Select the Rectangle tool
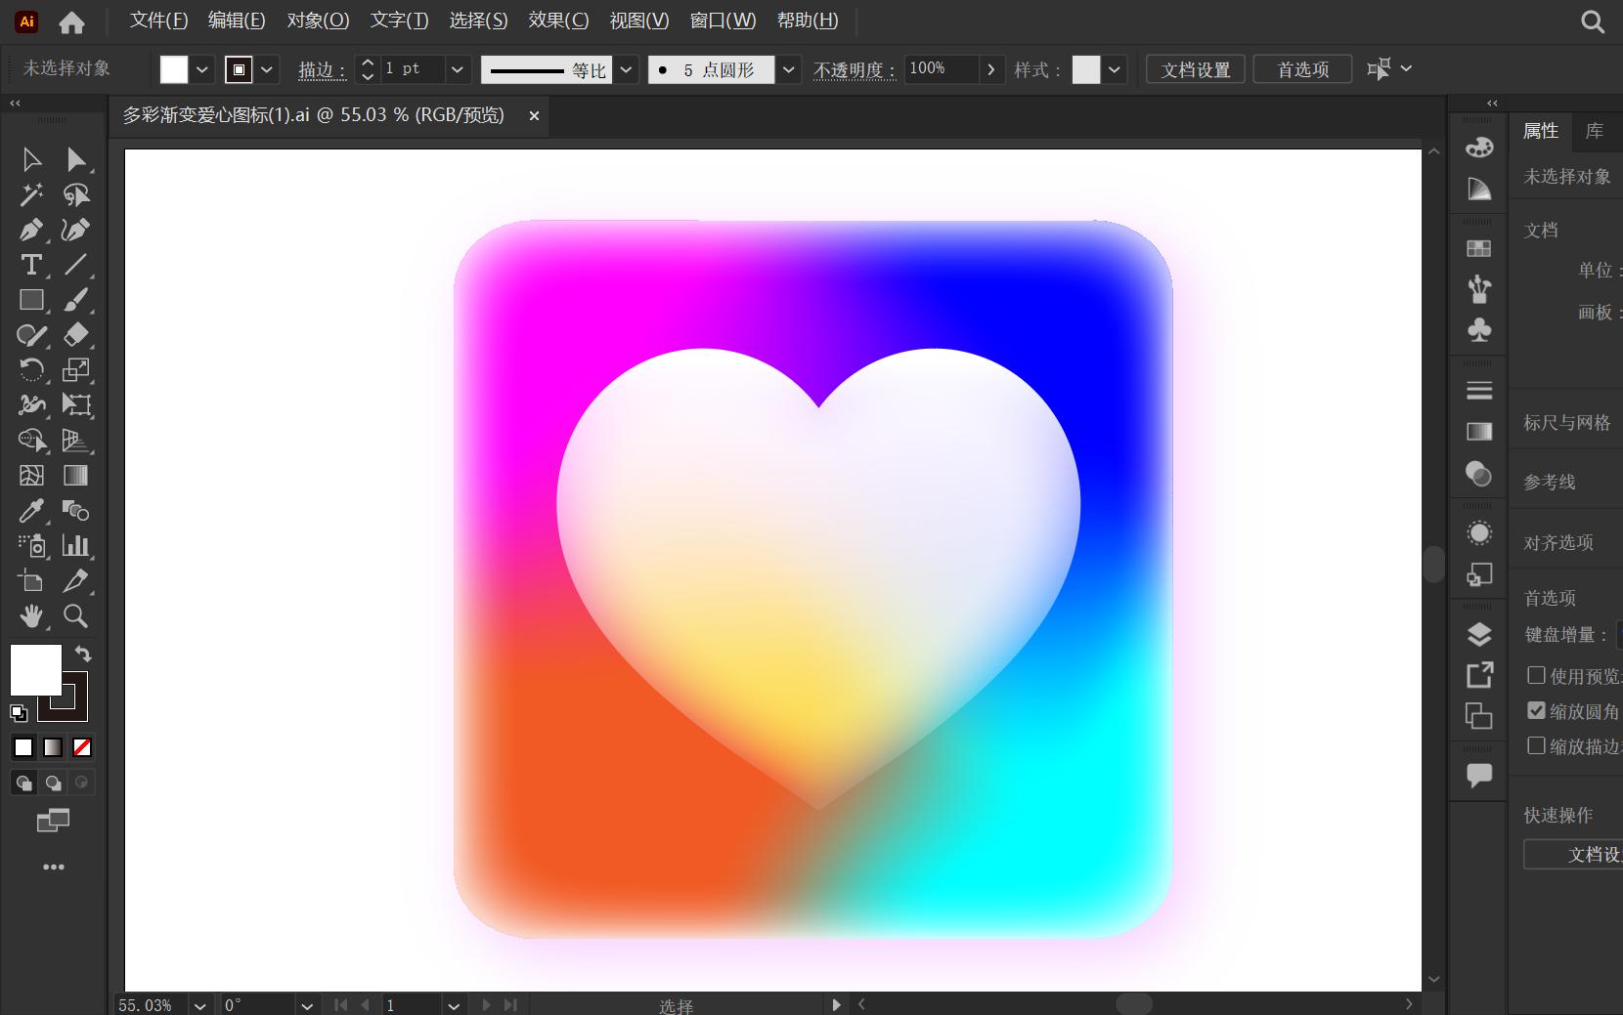The image size is (1623, 1015). [x=31, y=300]
